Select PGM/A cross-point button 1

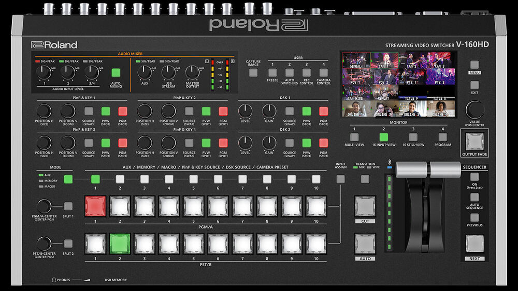[x=95, y=206]
